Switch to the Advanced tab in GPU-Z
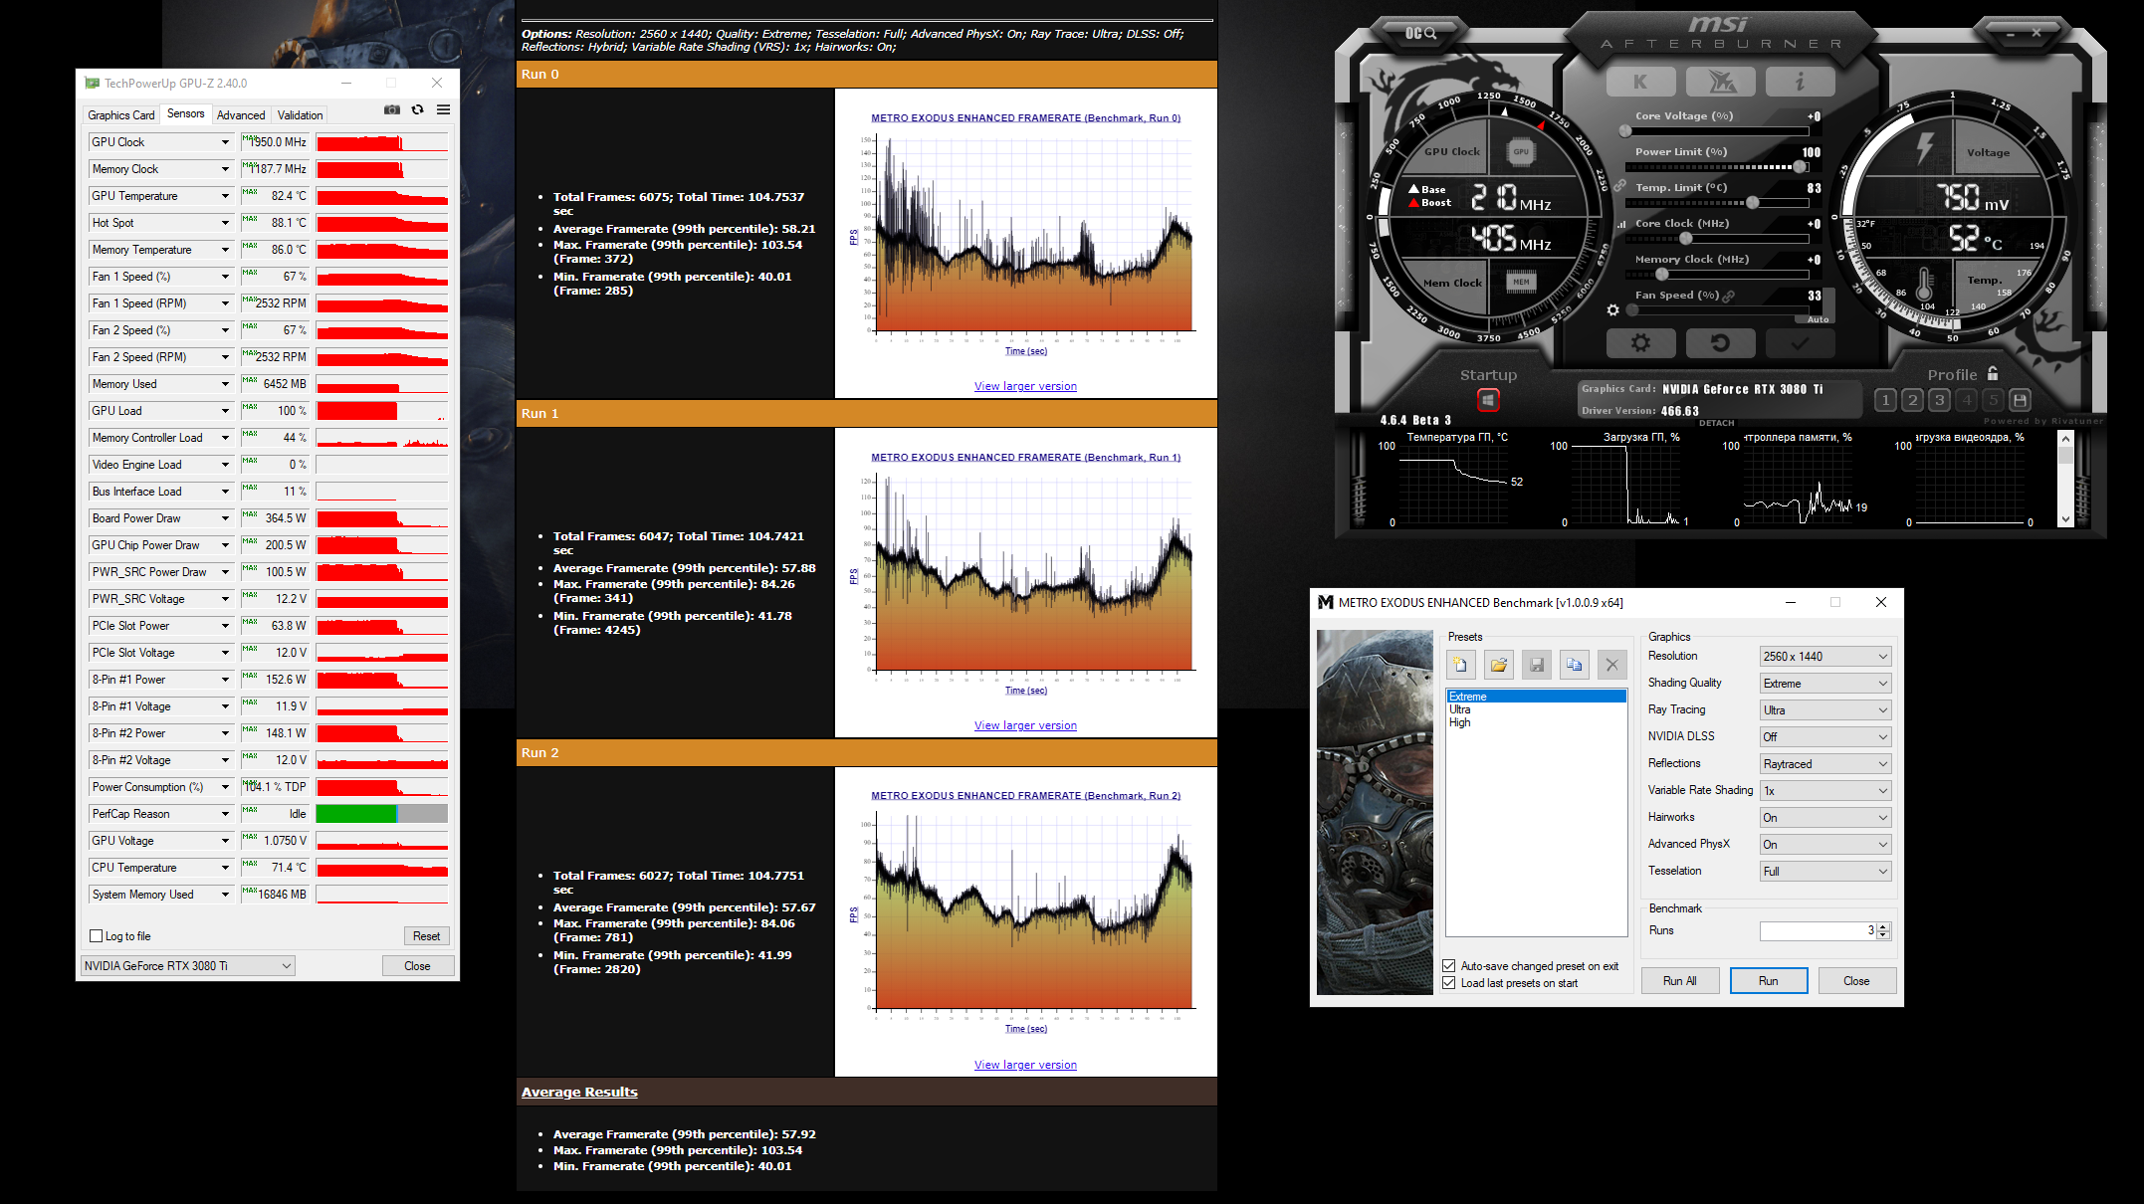The height and width of the screenshot is (1204, 2144). 241,115
